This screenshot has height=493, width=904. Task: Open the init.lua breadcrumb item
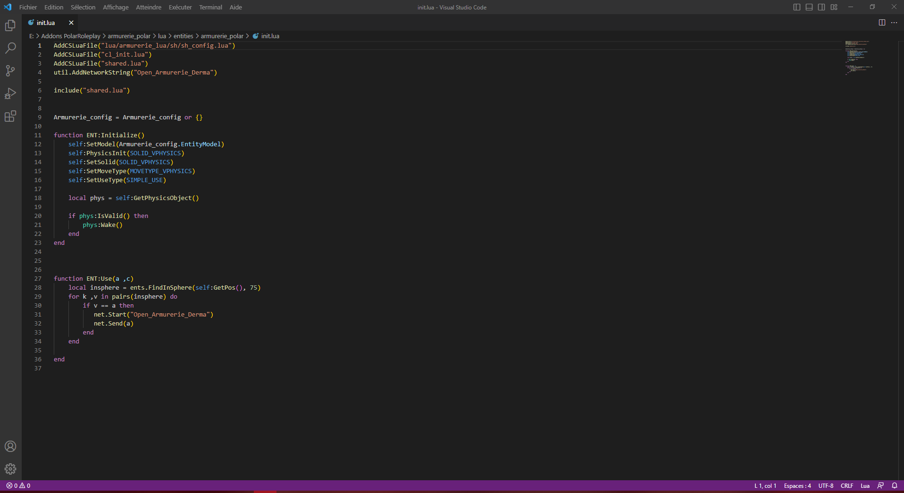pyautogui.click(x=266, y=36)
